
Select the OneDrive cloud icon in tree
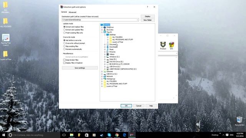pos(105,27)
